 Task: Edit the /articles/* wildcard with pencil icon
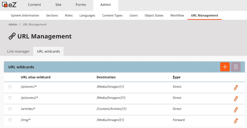[x=236, y=110]
